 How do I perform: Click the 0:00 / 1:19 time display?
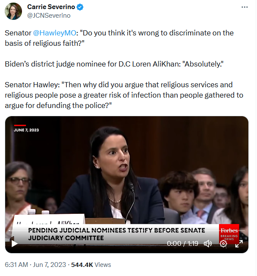click(182, 244)
